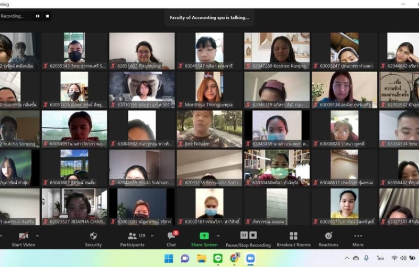419x267 pixels.
Task: Open the Security shield options
Action: coord(93,236)
